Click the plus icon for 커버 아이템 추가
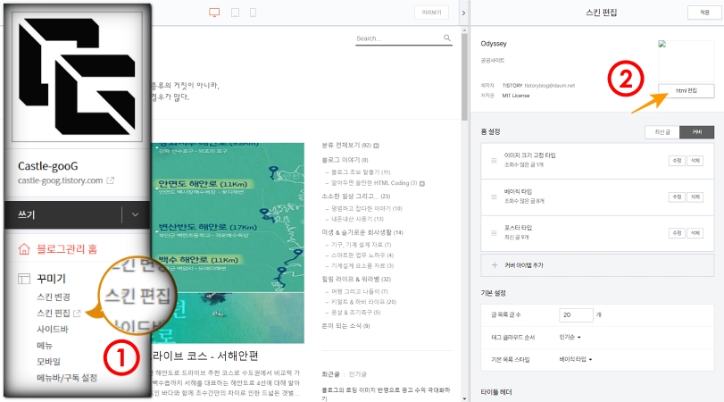This screenshot has width=724, height=402. click(x=495, y=265)
